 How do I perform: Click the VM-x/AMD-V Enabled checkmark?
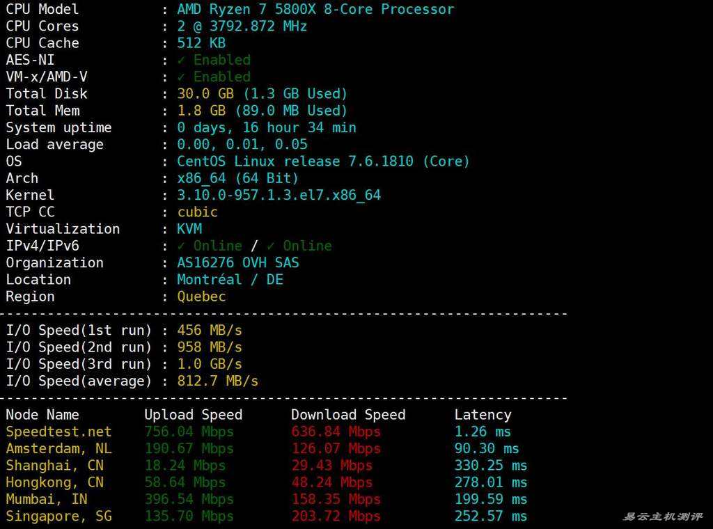[181, 77]
